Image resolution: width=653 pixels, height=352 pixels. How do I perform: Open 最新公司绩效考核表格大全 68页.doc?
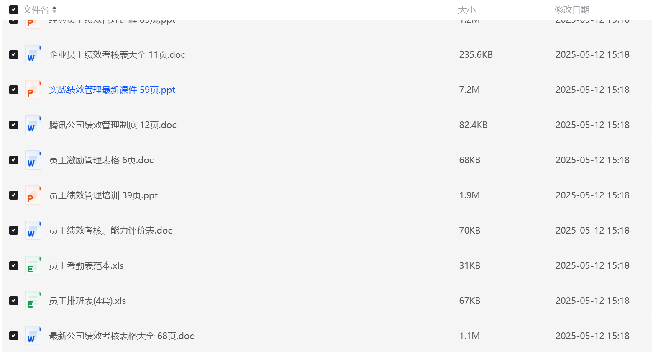point(121,336)
